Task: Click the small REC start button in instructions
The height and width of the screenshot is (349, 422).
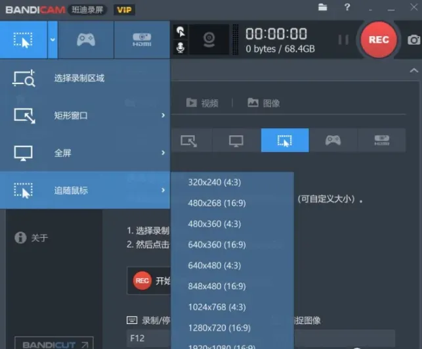Action: click(142, 281)
